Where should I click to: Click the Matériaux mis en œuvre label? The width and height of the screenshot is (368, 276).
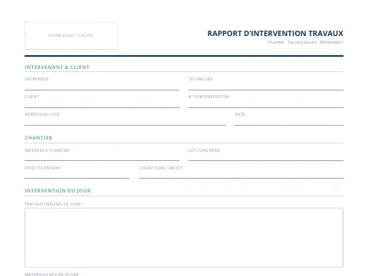point(52,274)
